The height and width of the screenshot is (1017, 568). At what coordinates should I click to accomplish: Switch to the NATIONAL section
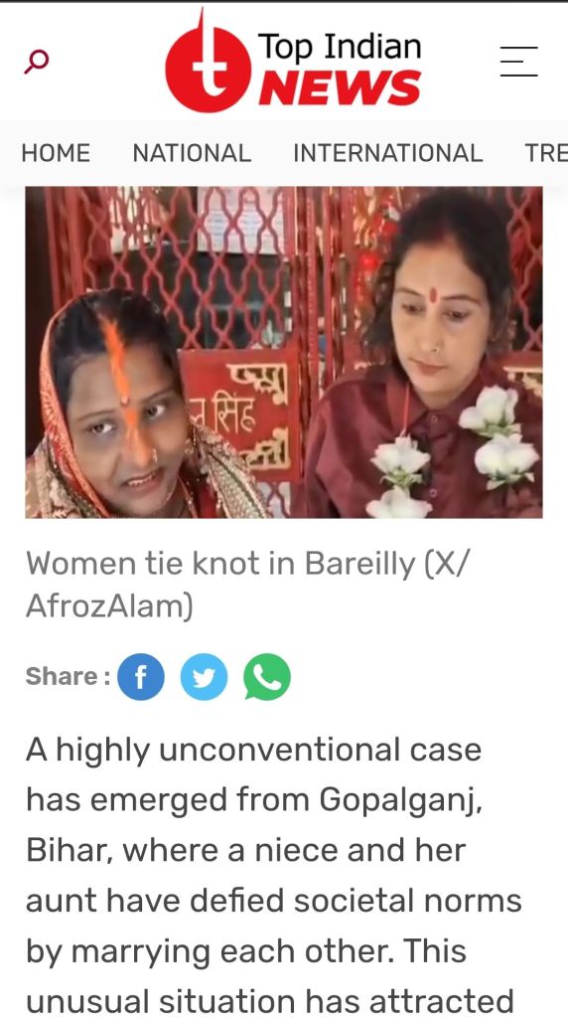(x=192, y=153)
